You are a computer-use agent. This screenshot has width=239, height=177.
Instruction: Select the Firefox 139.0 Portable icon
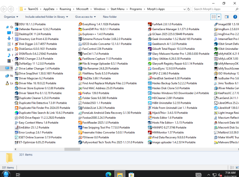80,93
